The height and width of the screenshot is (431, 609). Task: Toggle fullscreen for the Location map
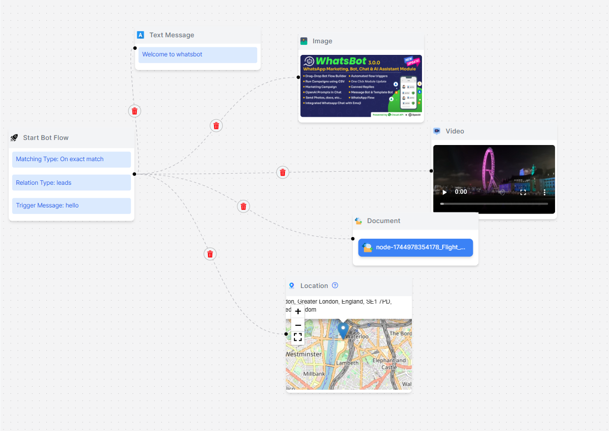point(298,337)
